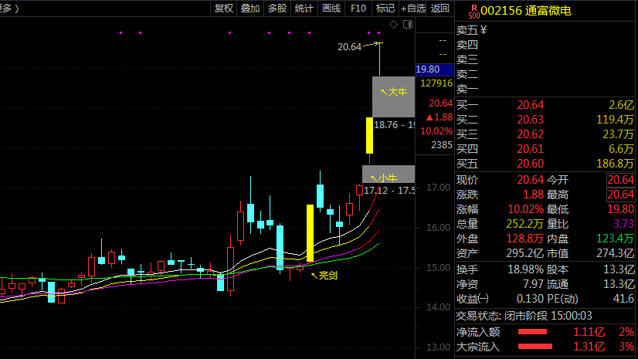
Task: Click the 量比 value 3.73
Action: click(623, 224)
